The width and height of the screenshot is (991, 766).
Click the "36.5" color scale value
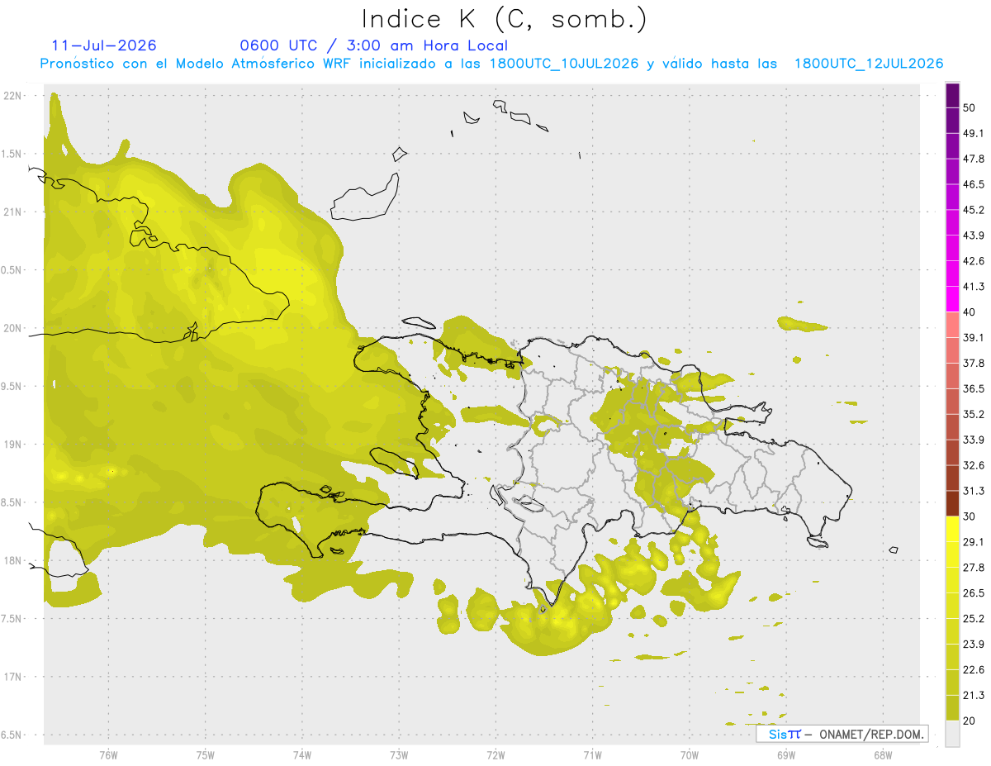[974, 388]
